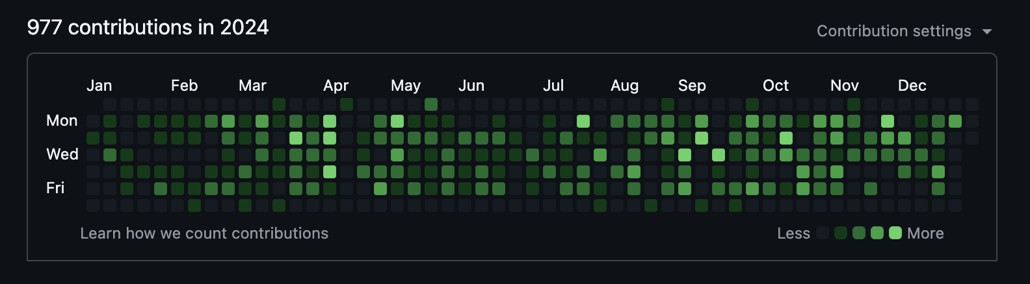Viewport: 1030px width, 284px height.
Task: Click the caret arrow beside Contribution settings
Action: [987, 32]
